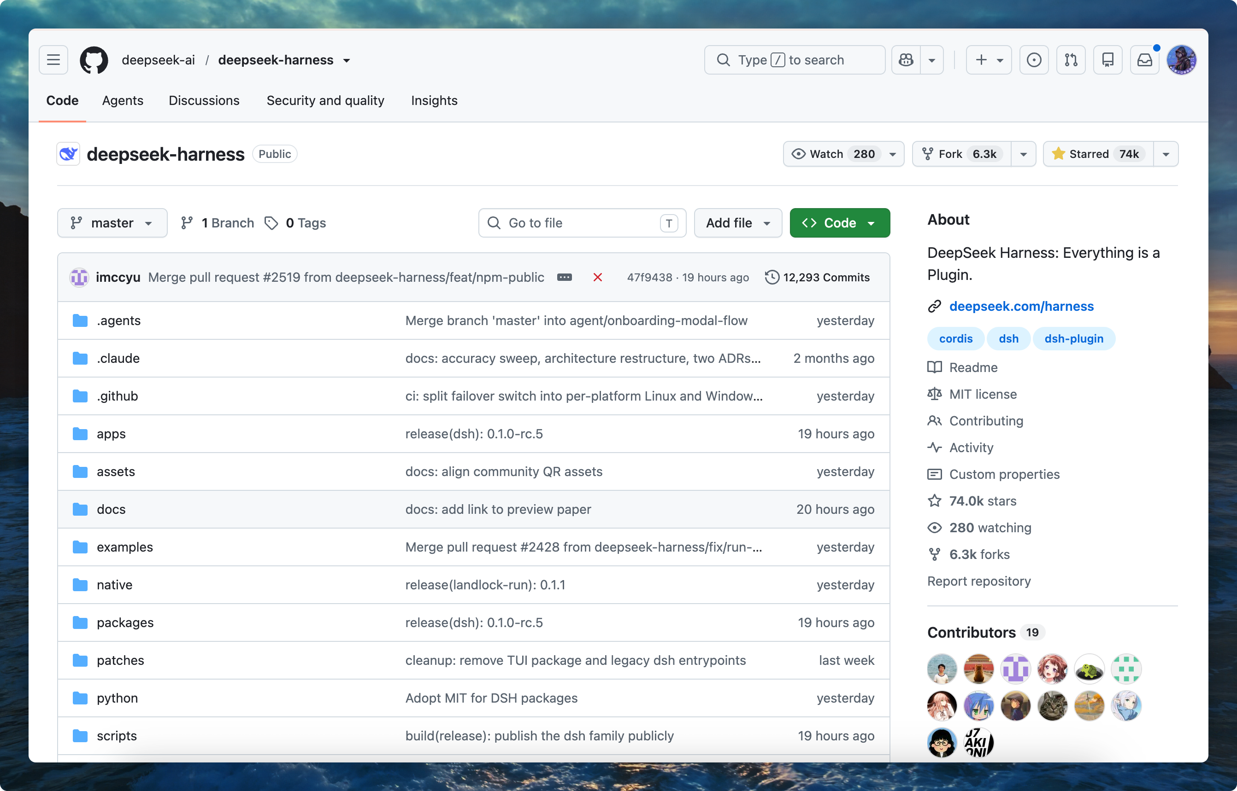Switch to the Insights tab

(x=434, y=101)
